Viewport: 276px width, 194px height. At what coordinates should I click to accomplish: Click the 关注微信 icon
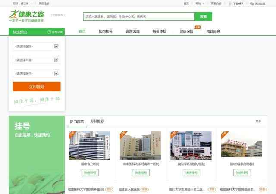[x=252, y=3]
